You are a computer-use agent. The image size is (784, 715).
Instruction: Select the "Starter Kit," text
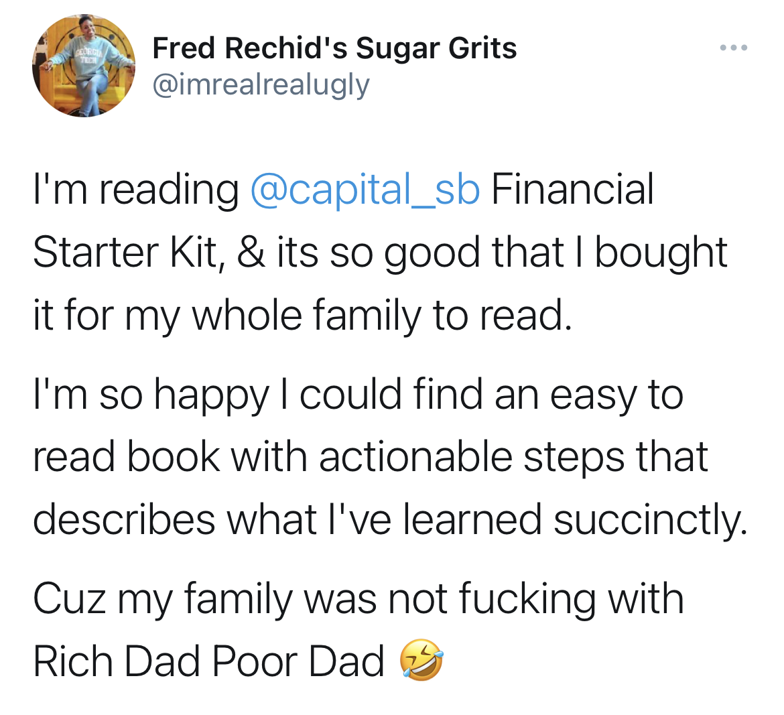125,253
